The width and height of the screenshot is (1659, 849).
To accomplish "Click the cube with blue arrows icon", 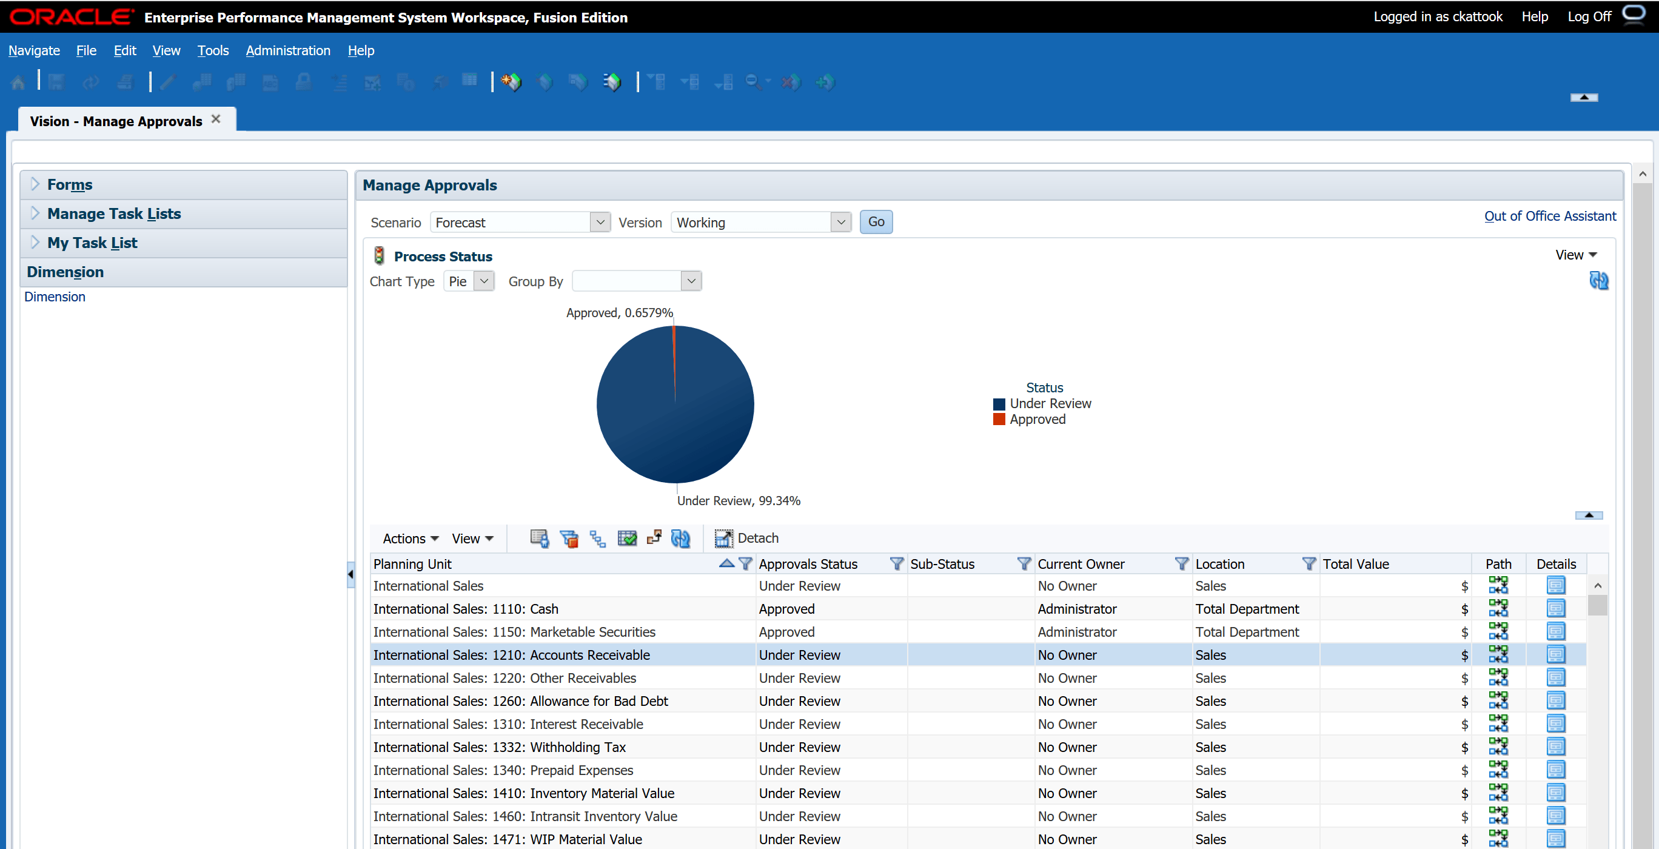I will pos(611,82).
